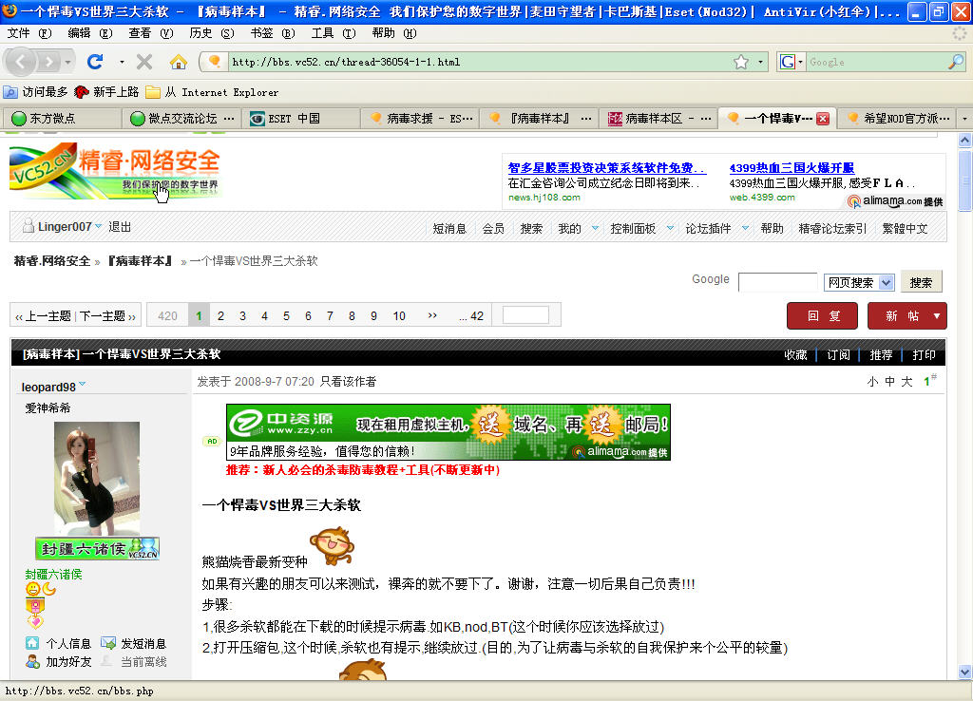
Task: Switch to the 病毒样本区 tab
Action: tap(658, 119)
